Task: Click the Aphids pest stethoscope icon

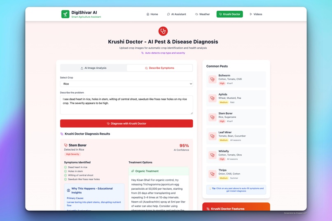Action: 213,98
